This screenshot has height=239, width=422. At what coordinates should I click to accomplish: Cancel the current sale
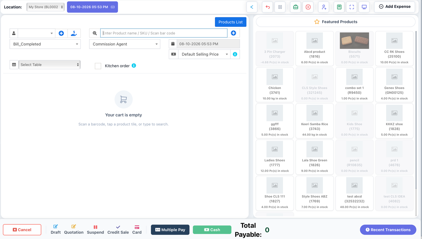(22, 230)
